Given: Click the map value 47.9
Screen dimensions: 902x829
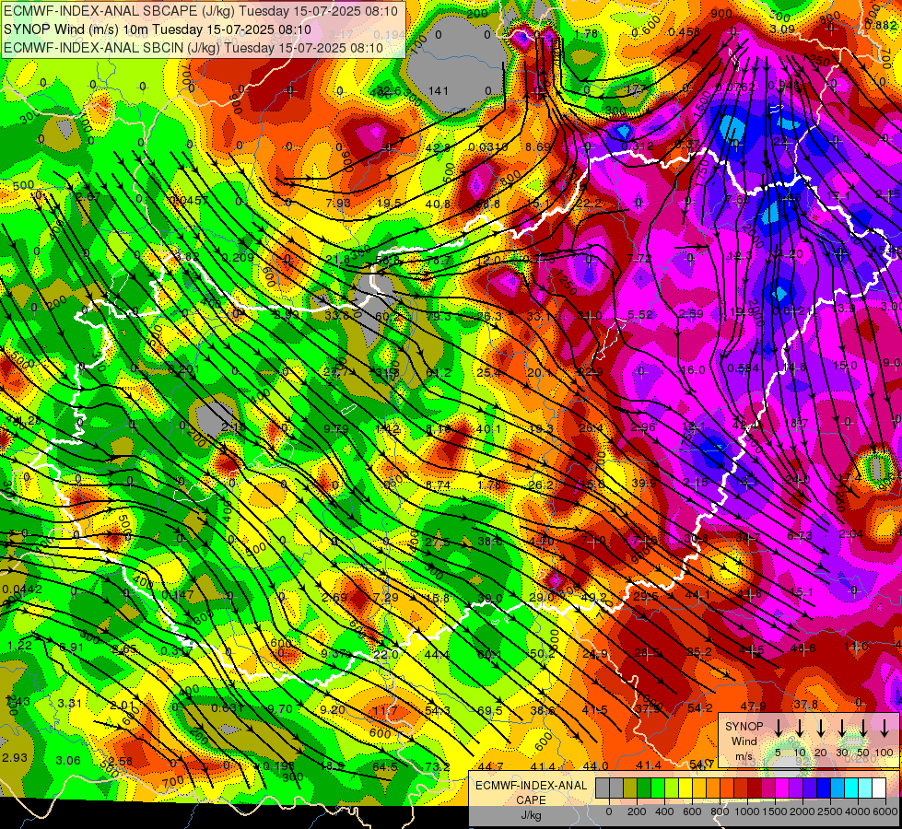Looking at the screenshot, I should tap(753, 706).
